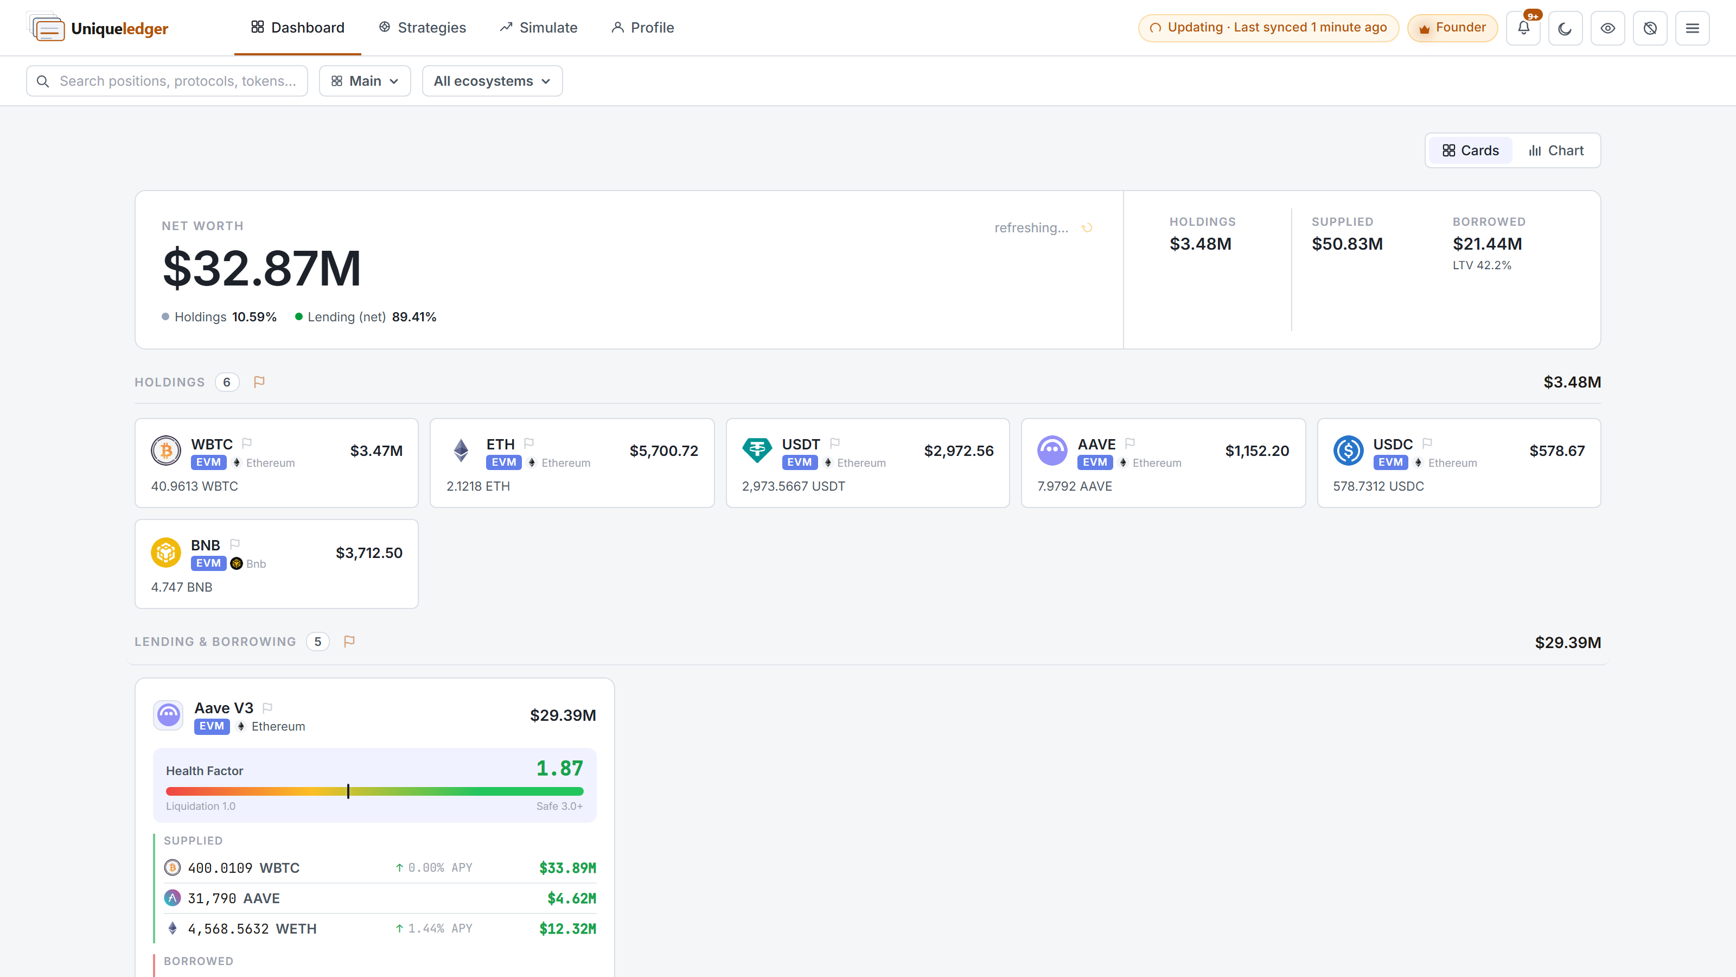The width and height of the screenshot is (1736, 977).
Task: Click the Supplied $50.83M stat
Action: [1346, 234]
